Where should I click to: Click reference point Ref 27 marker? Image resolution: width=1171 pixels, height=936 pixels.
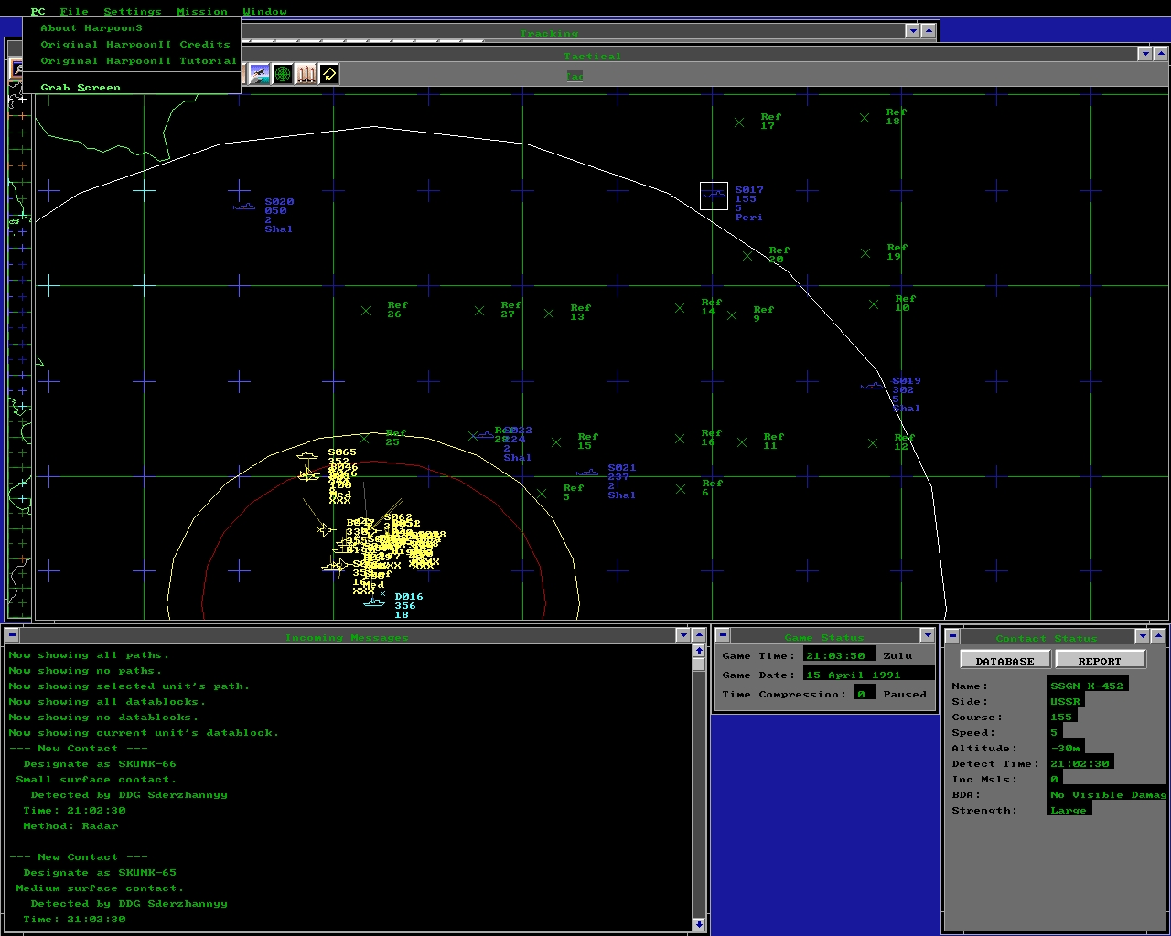[479, 311]
